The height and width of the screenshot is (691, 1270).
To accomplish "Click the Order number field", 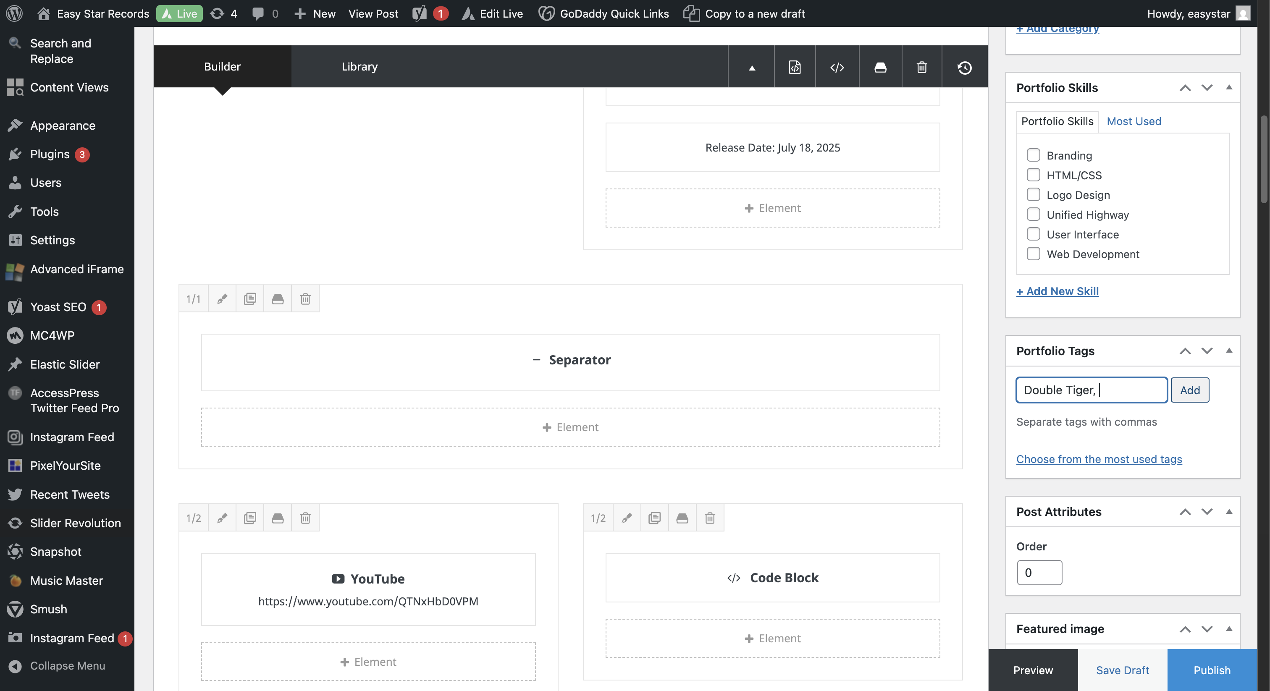I will pos(1039,572).
